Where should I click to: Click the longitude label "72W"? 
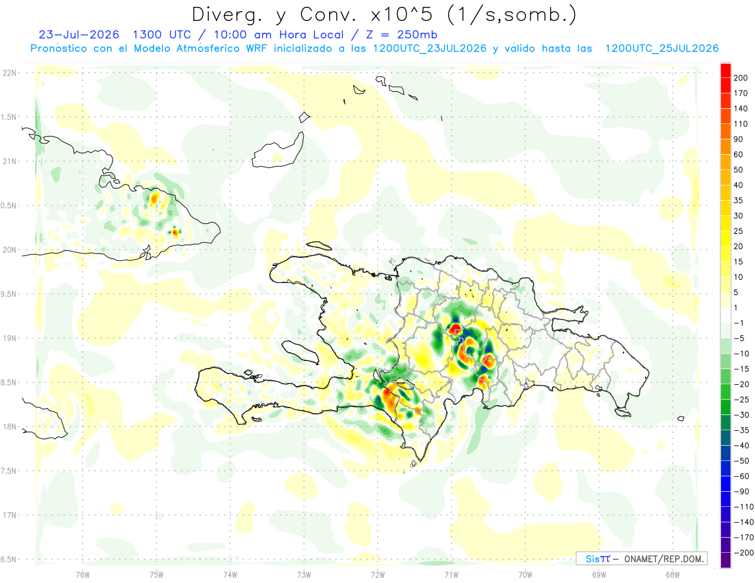click(377, 575)
